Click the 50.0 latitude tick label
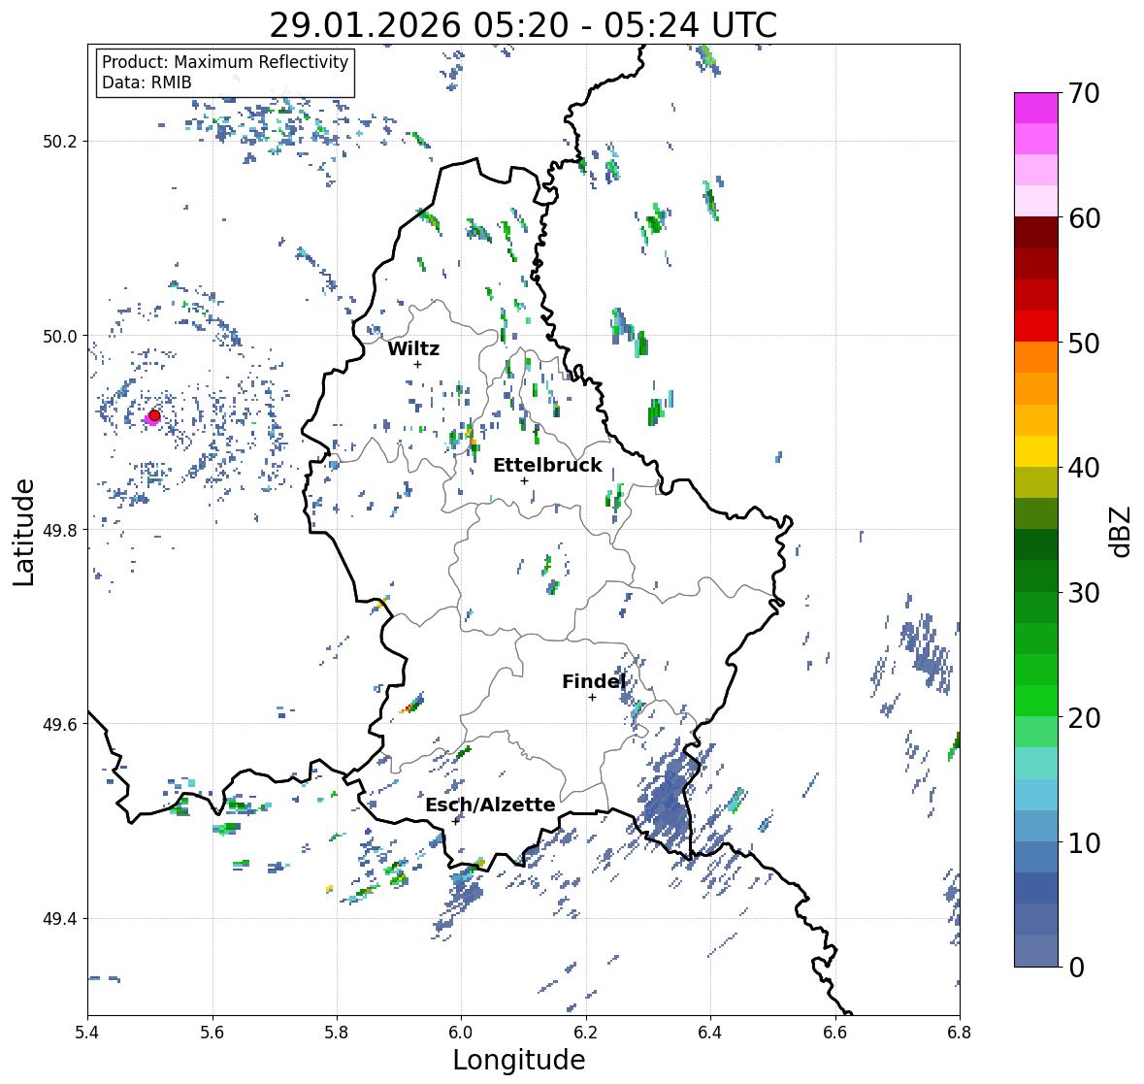 tap(60, 337)
